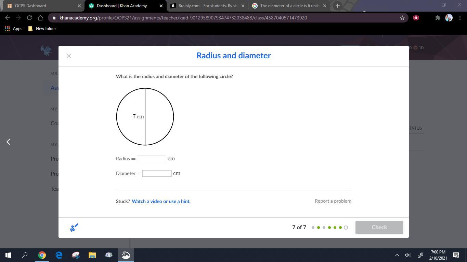Image resolution: width=467 pixels, height=262 pixels.
Task: Open File Explorer from the taskbar
Action: tap(92, 255)
